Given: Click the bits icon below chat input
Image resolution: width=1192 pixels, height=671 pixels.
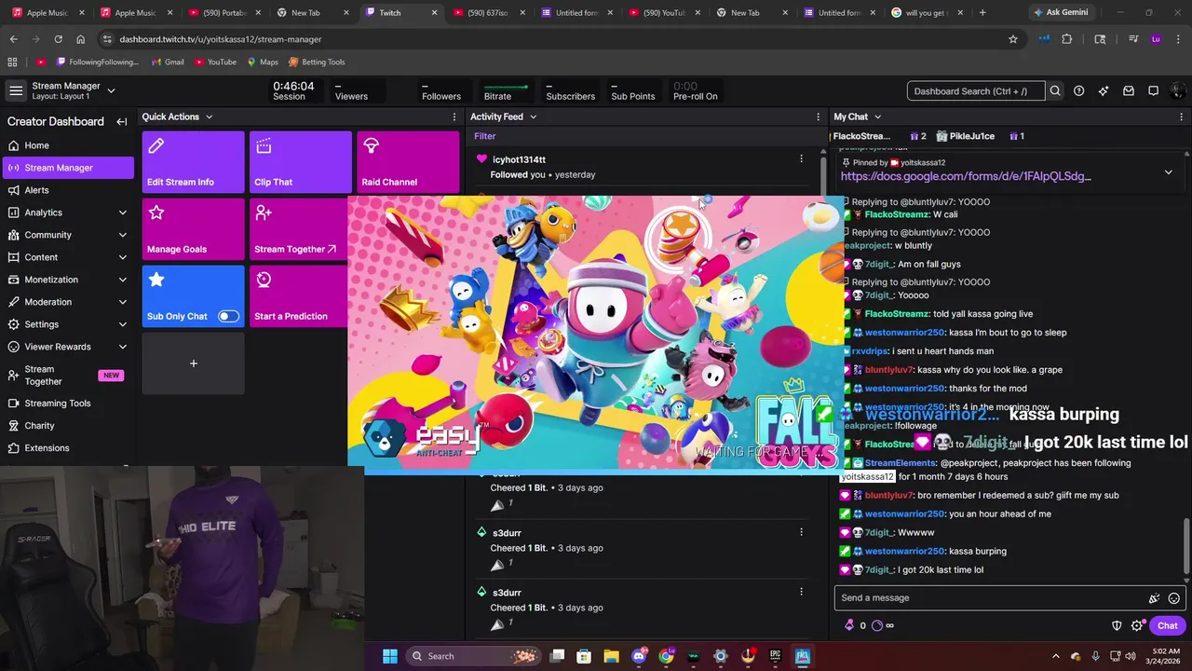Looking at the screenshot, I should pyautogui.click(x=848, y=625).
